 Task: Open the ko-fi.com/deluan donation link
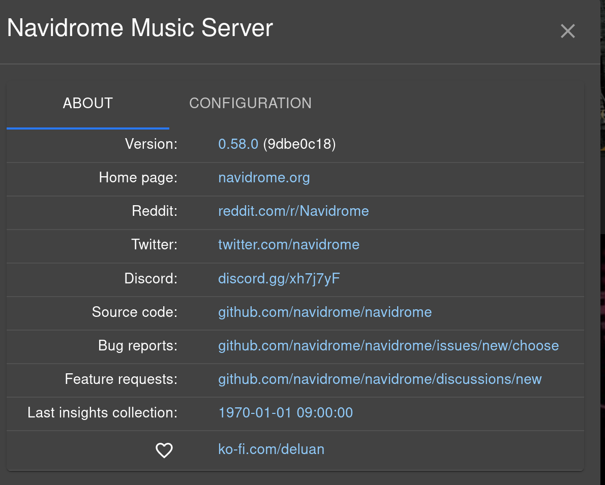[x=271, y=449]
